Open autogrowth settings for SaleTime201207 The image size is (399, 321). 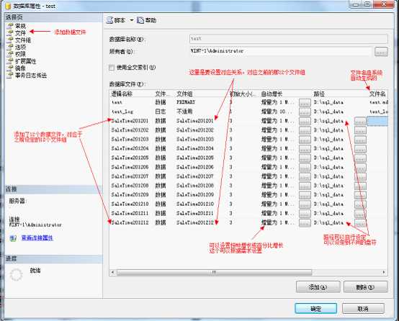coord(305,176)
